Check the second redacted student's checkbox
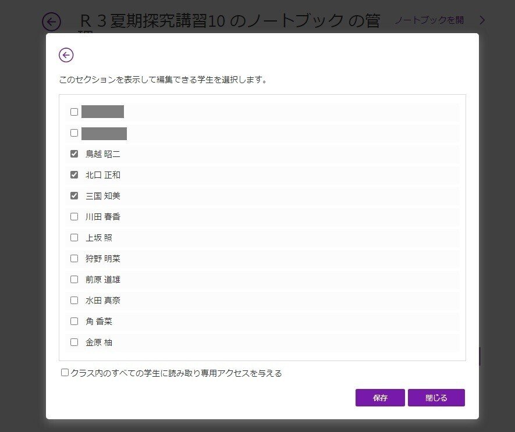 74,133
